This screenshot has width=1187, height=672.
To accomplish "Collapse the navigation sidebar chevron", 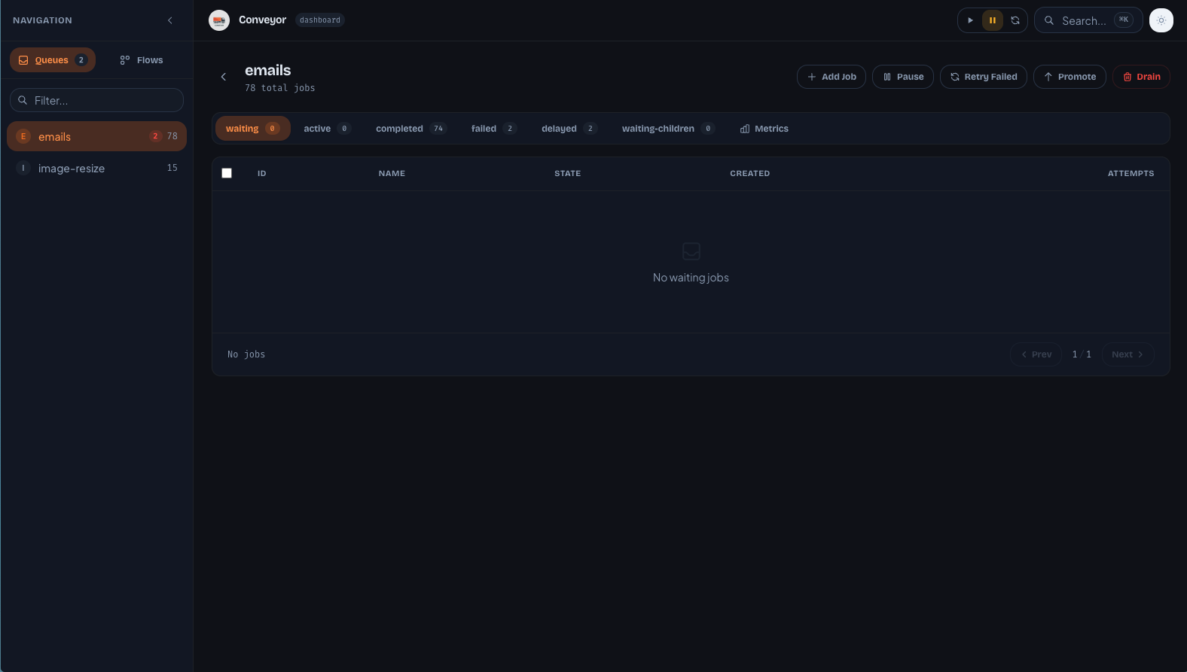I will pos(170,20).
